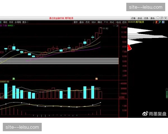Open the 交易 menu

[x=146, y=18]
